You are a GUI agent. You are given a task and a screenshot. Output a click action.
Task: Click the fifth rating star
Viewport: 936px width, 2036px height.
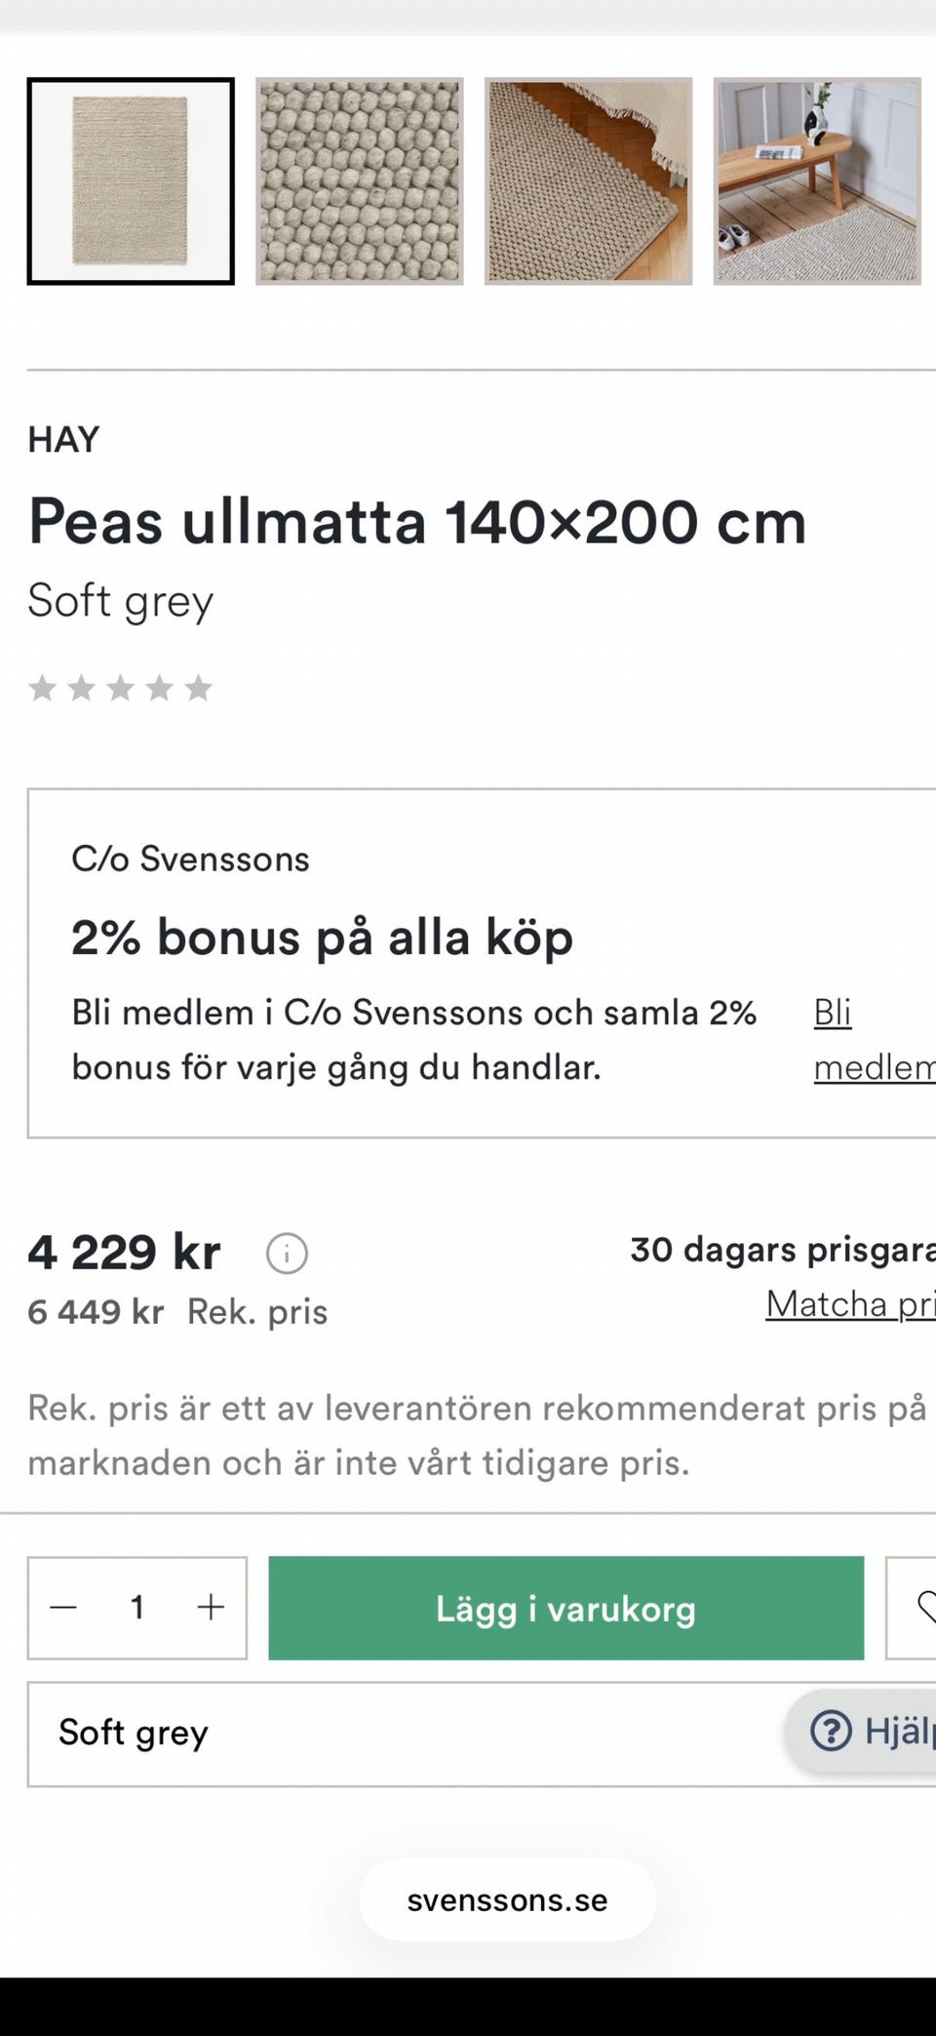coord(198,689)
